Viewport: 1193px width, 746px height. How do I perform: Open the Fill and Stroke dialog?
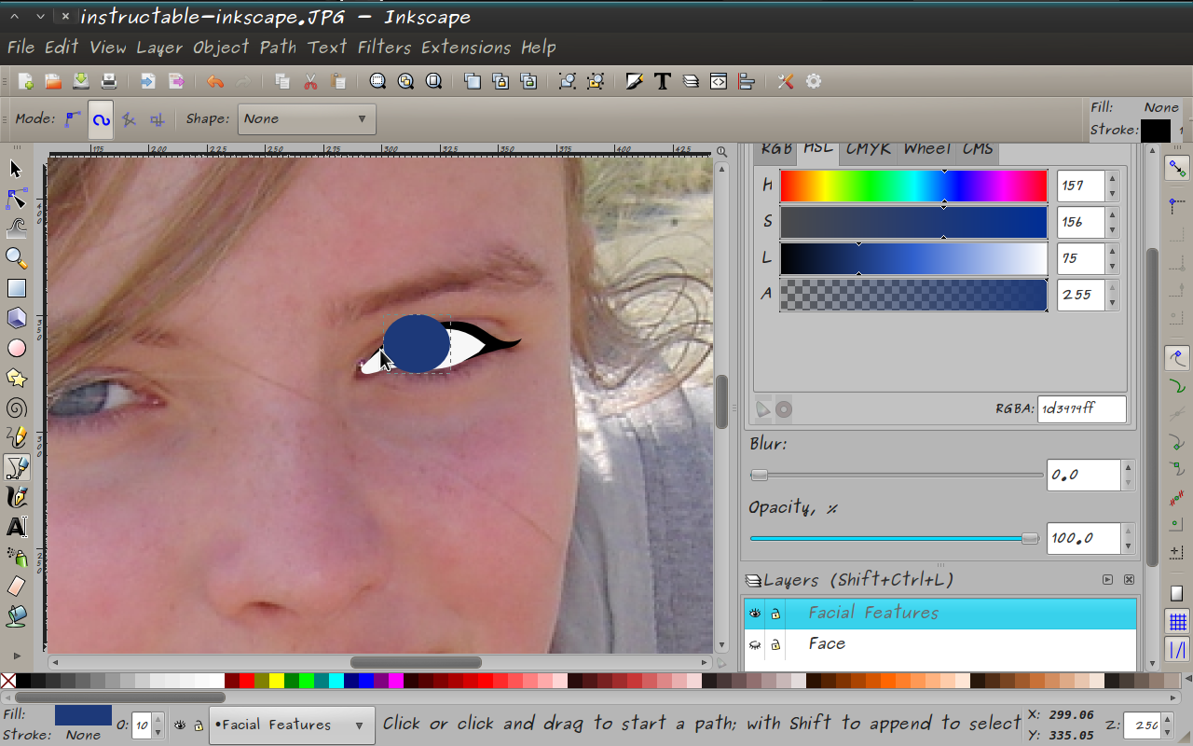point(633,81)
